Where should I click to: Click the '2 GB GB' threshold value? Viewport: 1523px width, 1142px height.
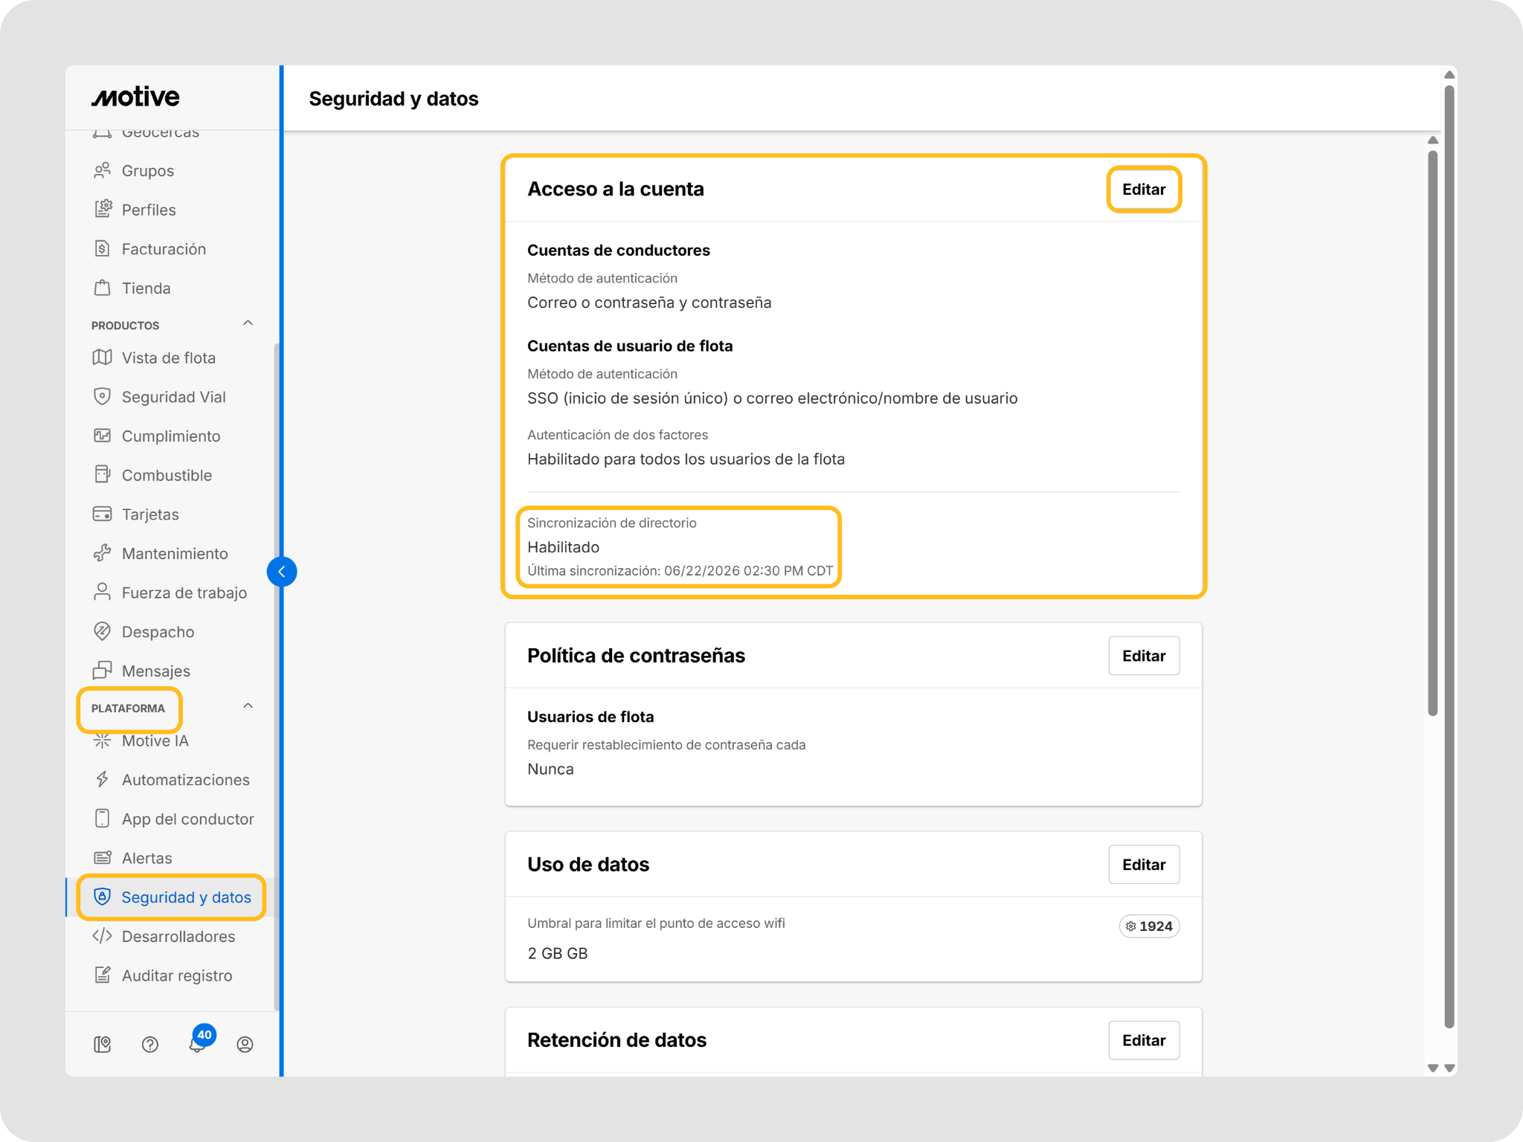pyautogui.click(x=558, y=954)
